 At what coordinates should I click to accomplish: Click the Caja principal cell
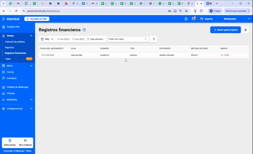click(x=77, y=55)
